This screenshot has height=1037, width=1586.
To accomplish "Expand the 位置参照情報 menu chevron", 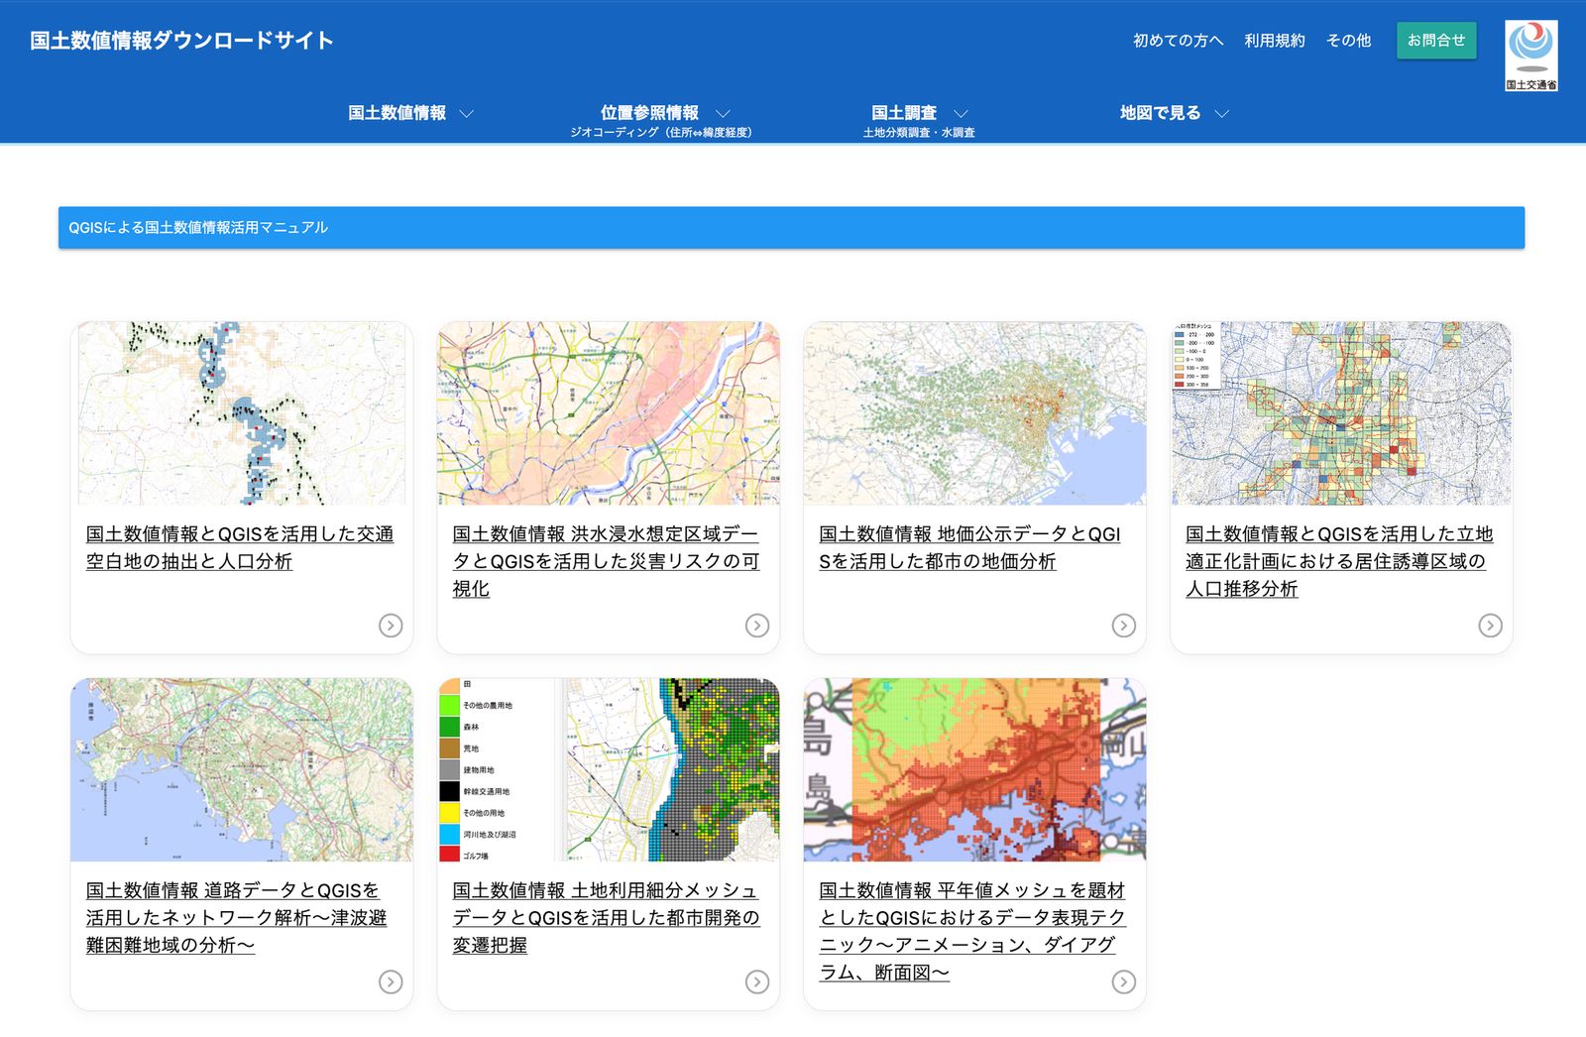I will [x=723, y=114].
